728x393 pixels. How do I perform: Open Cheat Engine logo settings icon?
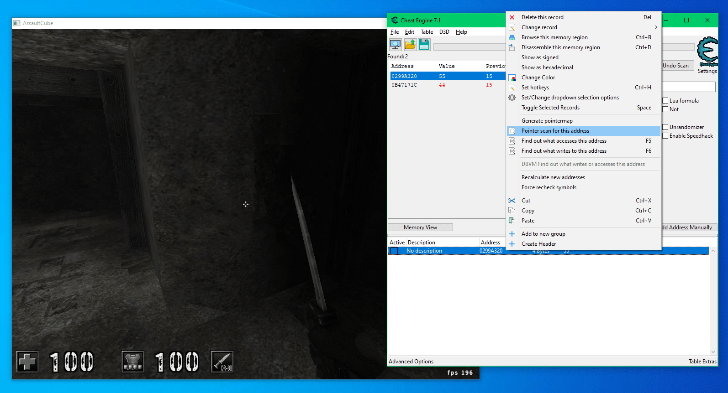[707, 52]
